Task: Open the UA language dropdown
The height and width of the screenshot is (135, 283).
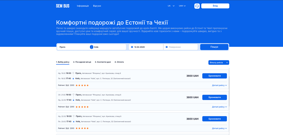Action: 171,6
